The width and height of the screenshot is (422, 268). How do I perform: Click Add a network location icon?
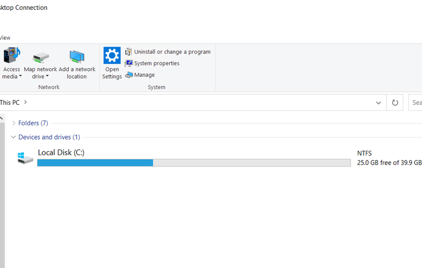point(77,57)
